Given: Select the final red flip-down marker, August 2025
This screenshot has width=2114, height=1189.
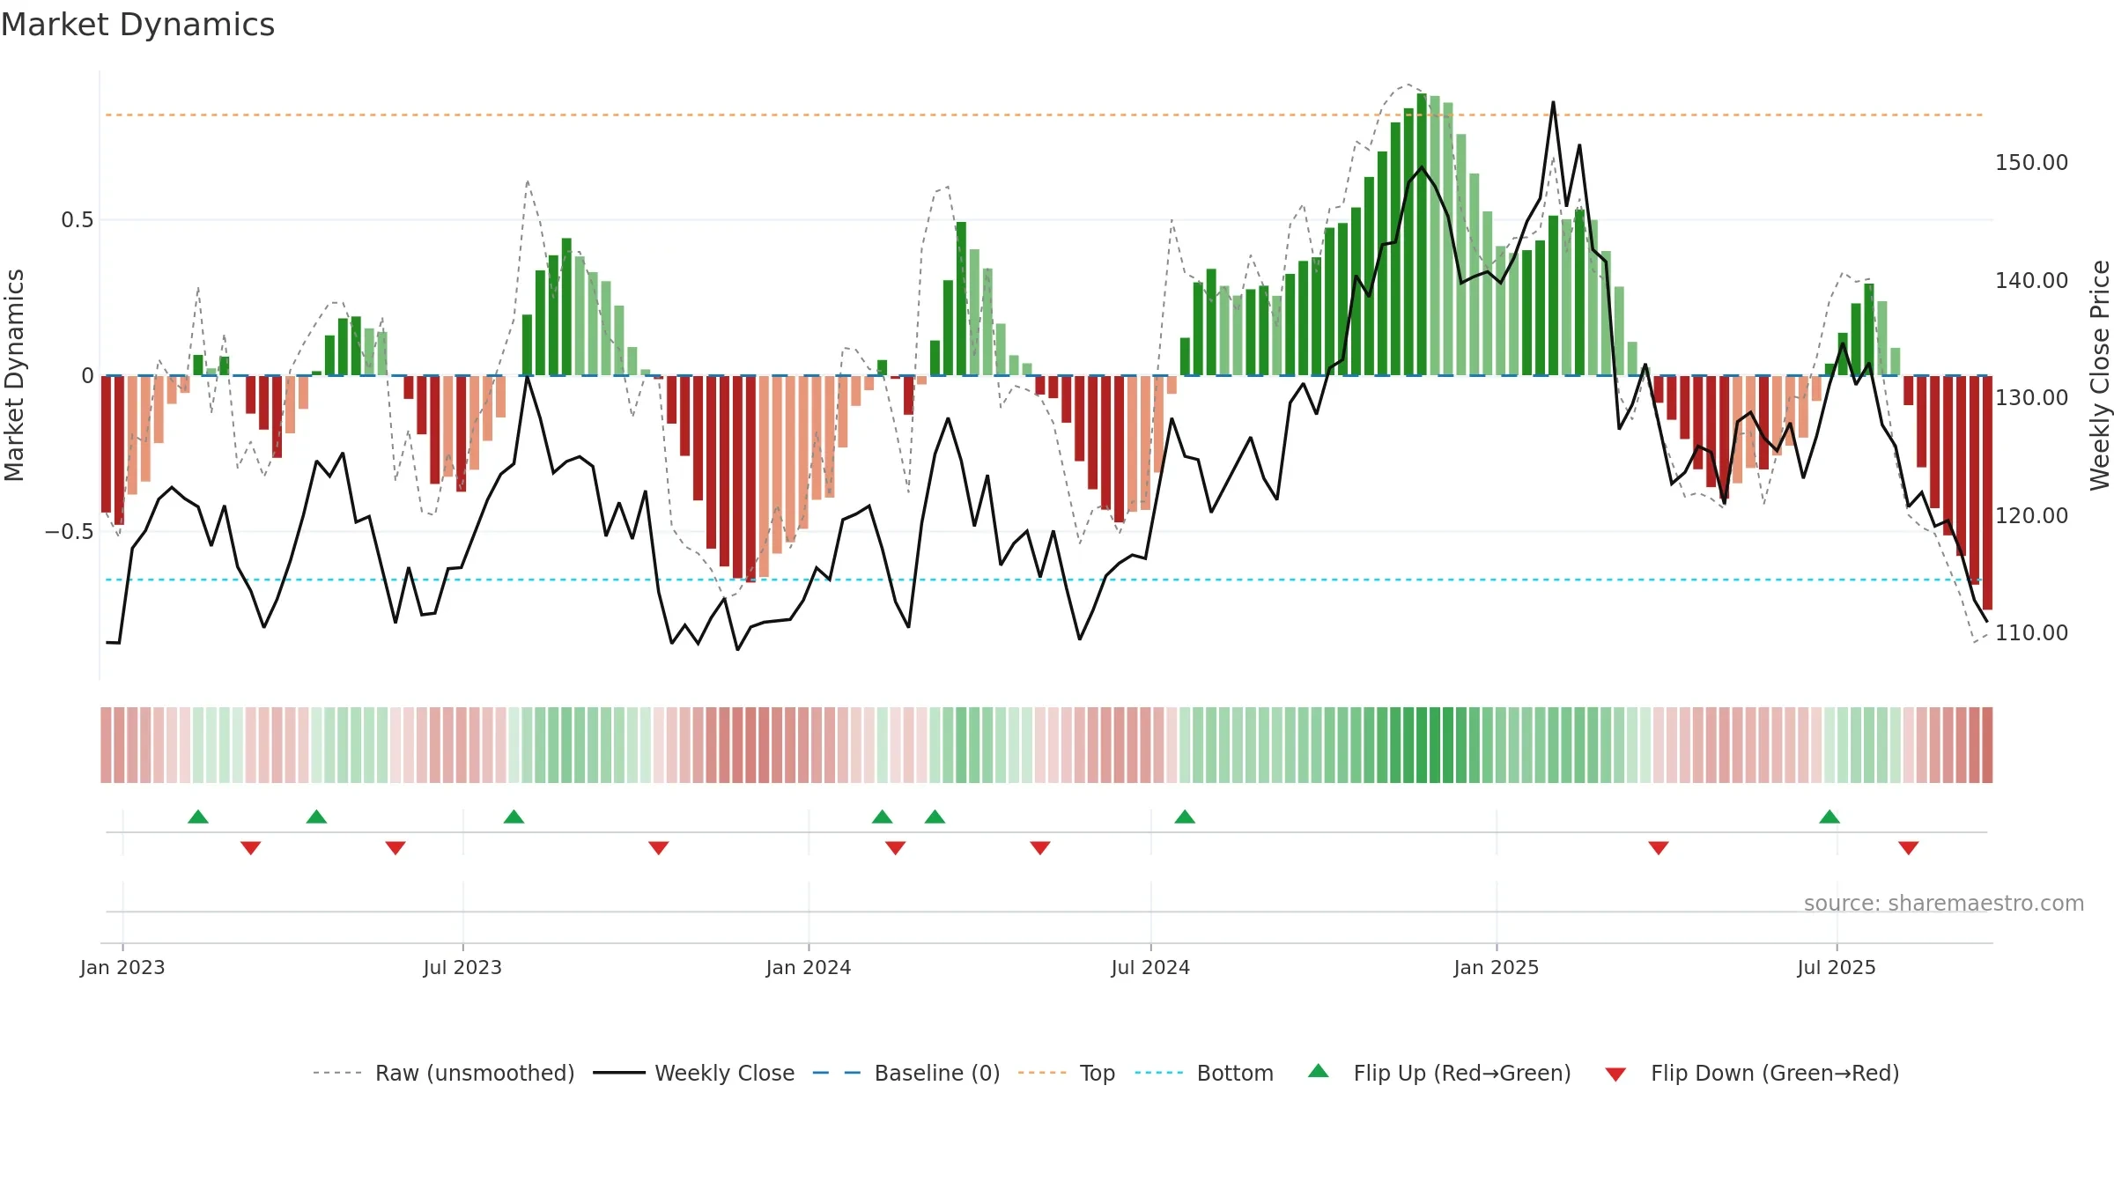Looking at the screenshot, I should pos(1909,848).
